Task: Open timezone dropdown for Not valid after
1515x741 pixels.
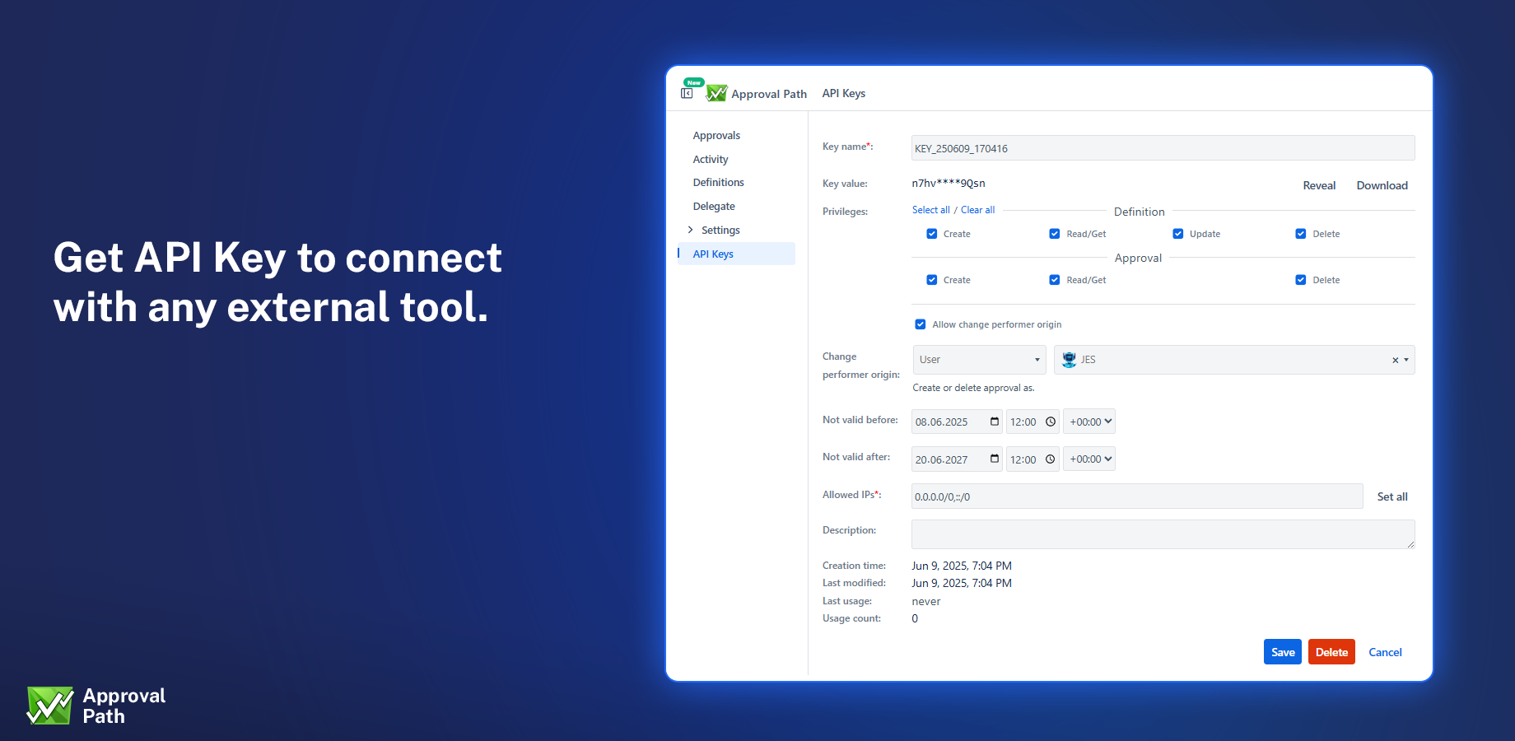Action: (1089, 459)
